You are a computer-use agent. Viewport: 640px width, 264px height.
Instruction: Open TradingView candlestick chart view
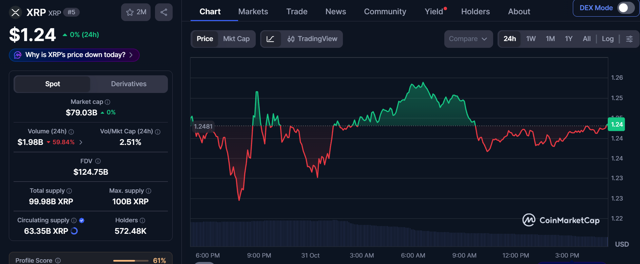pos(312,39)
